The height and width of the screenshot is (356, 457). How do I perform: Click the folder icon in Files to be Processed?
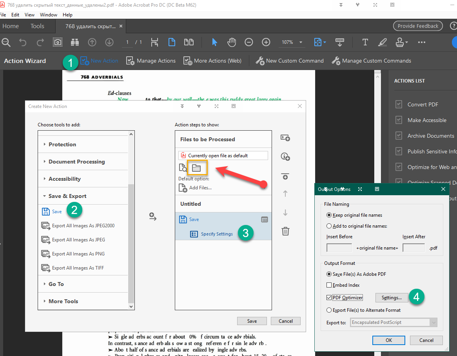point(196,168)
